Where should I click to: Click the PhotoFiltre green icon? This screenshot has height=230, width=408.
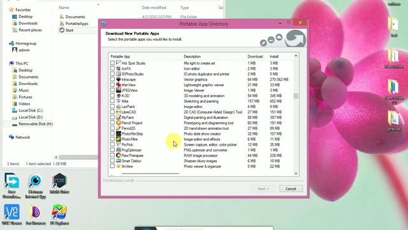point(119,139)
